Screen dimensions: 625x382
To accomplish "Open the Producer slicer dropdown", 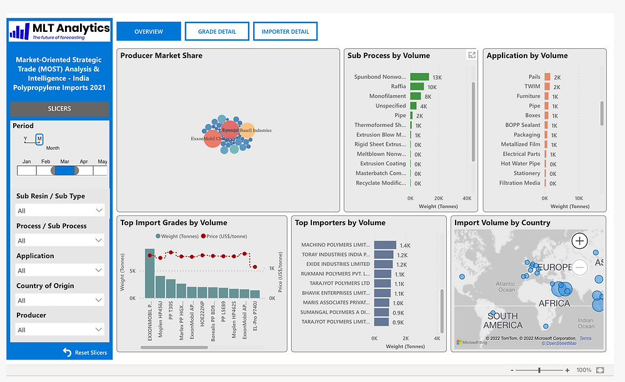I will click(60, 329).
